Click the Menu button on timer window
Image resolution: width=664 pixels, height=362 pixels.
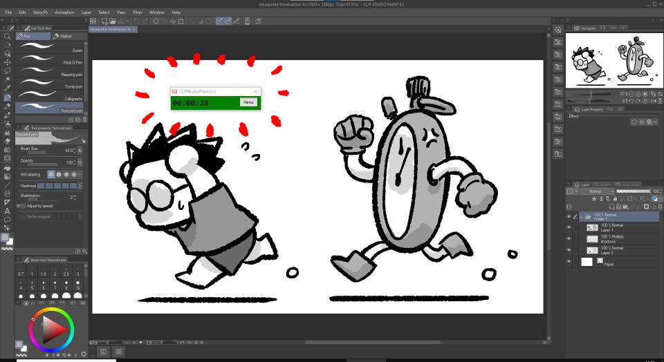click(x=248, y=102)
